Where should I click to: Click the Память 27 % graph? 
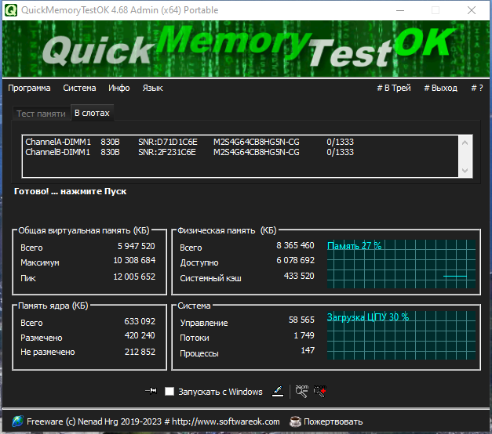coord(401,264)
